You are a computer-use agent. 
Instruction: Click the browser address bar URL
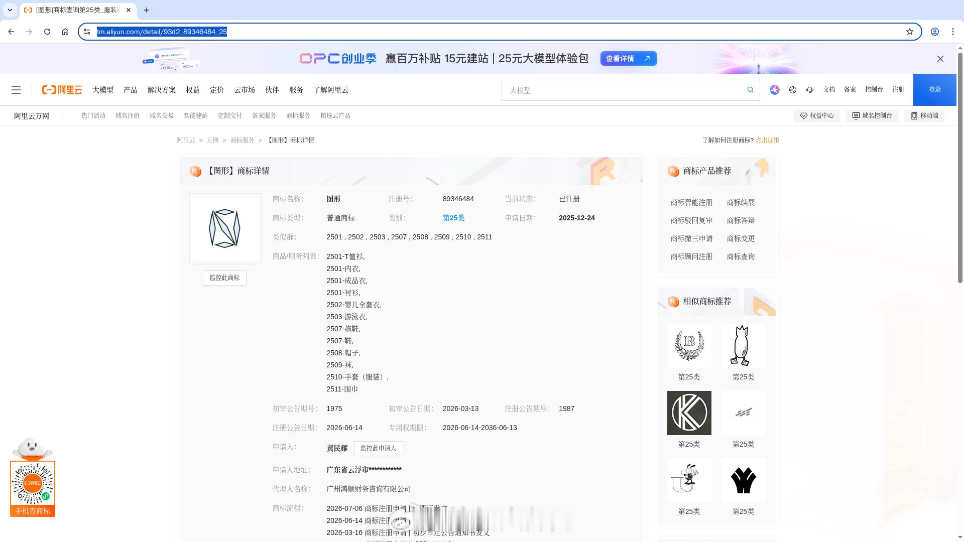[162, 32]
